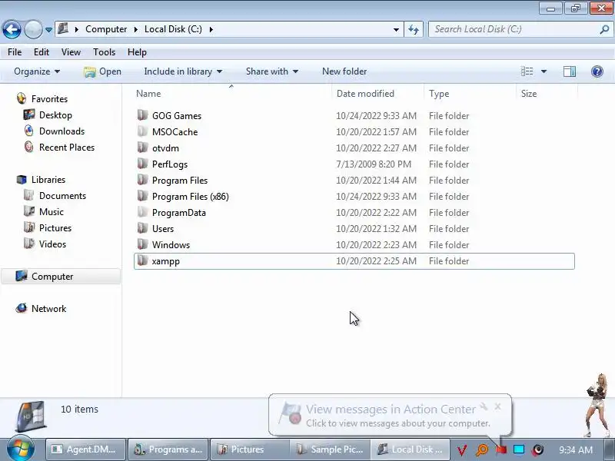The height and width of the screenshot is (461, 615).
Task: Click the computer icon in address bar
Action: tap(63, 28)
